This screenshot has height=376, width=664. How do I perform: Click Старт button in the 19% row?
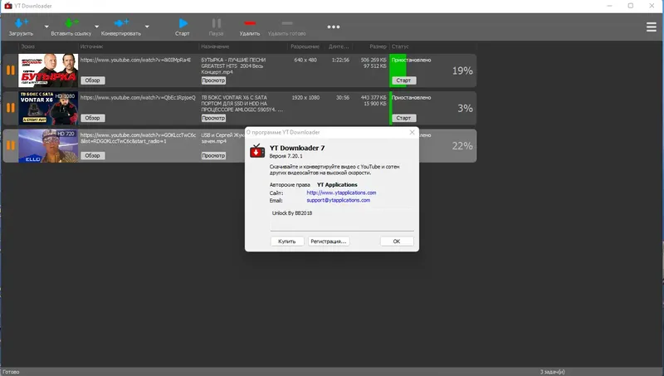tap(403, 81)
